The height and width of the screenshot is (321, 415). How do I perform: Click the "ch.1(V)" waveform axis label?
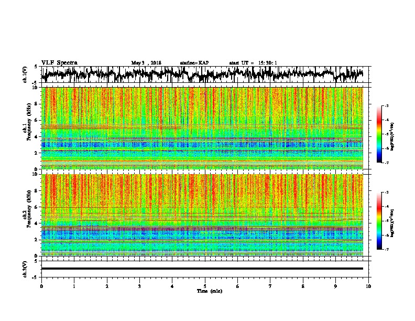point(25,74)
